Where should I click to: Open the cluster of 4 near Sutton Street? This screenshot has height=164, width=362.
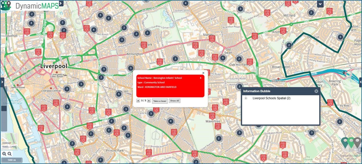[x=186, y=3]
